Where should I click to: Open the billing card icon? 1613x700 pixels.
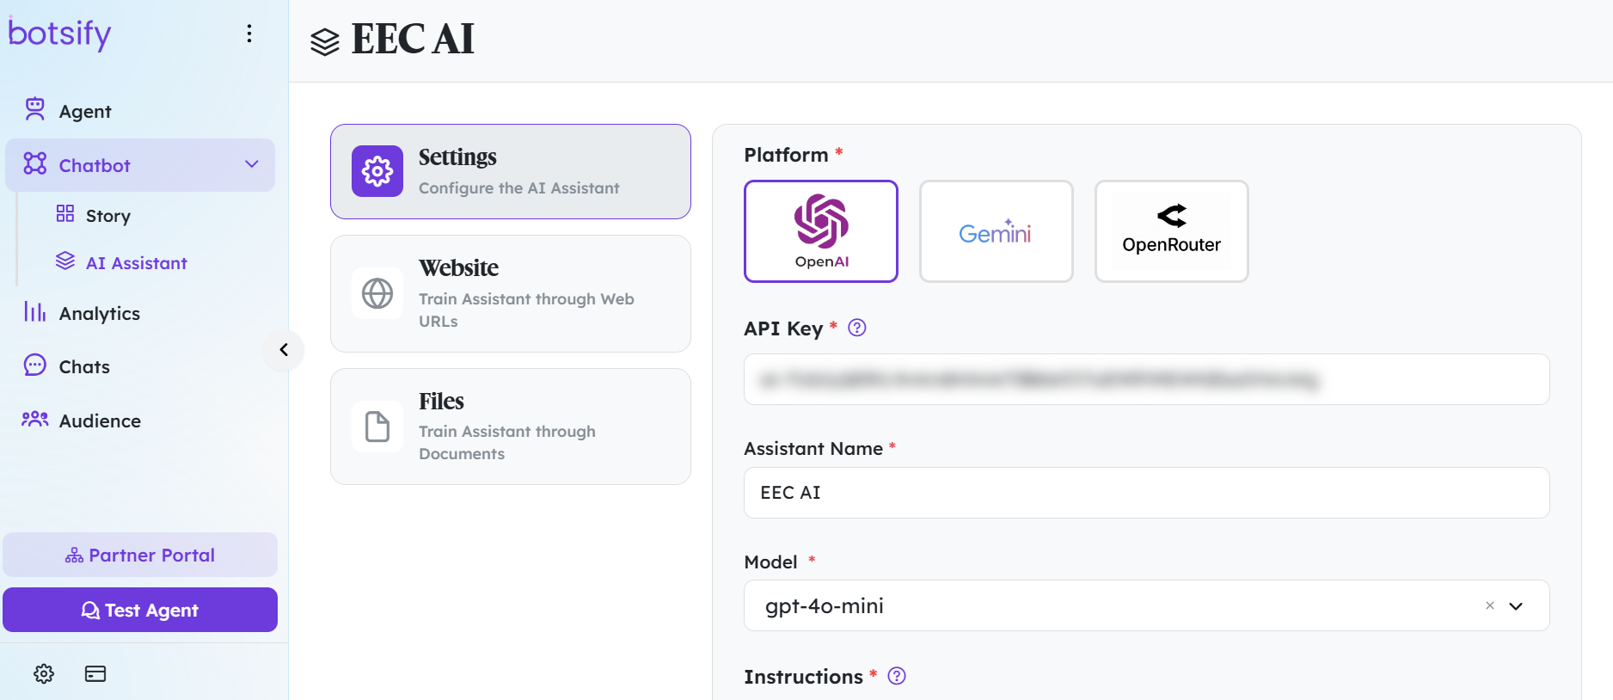[95, 673]
